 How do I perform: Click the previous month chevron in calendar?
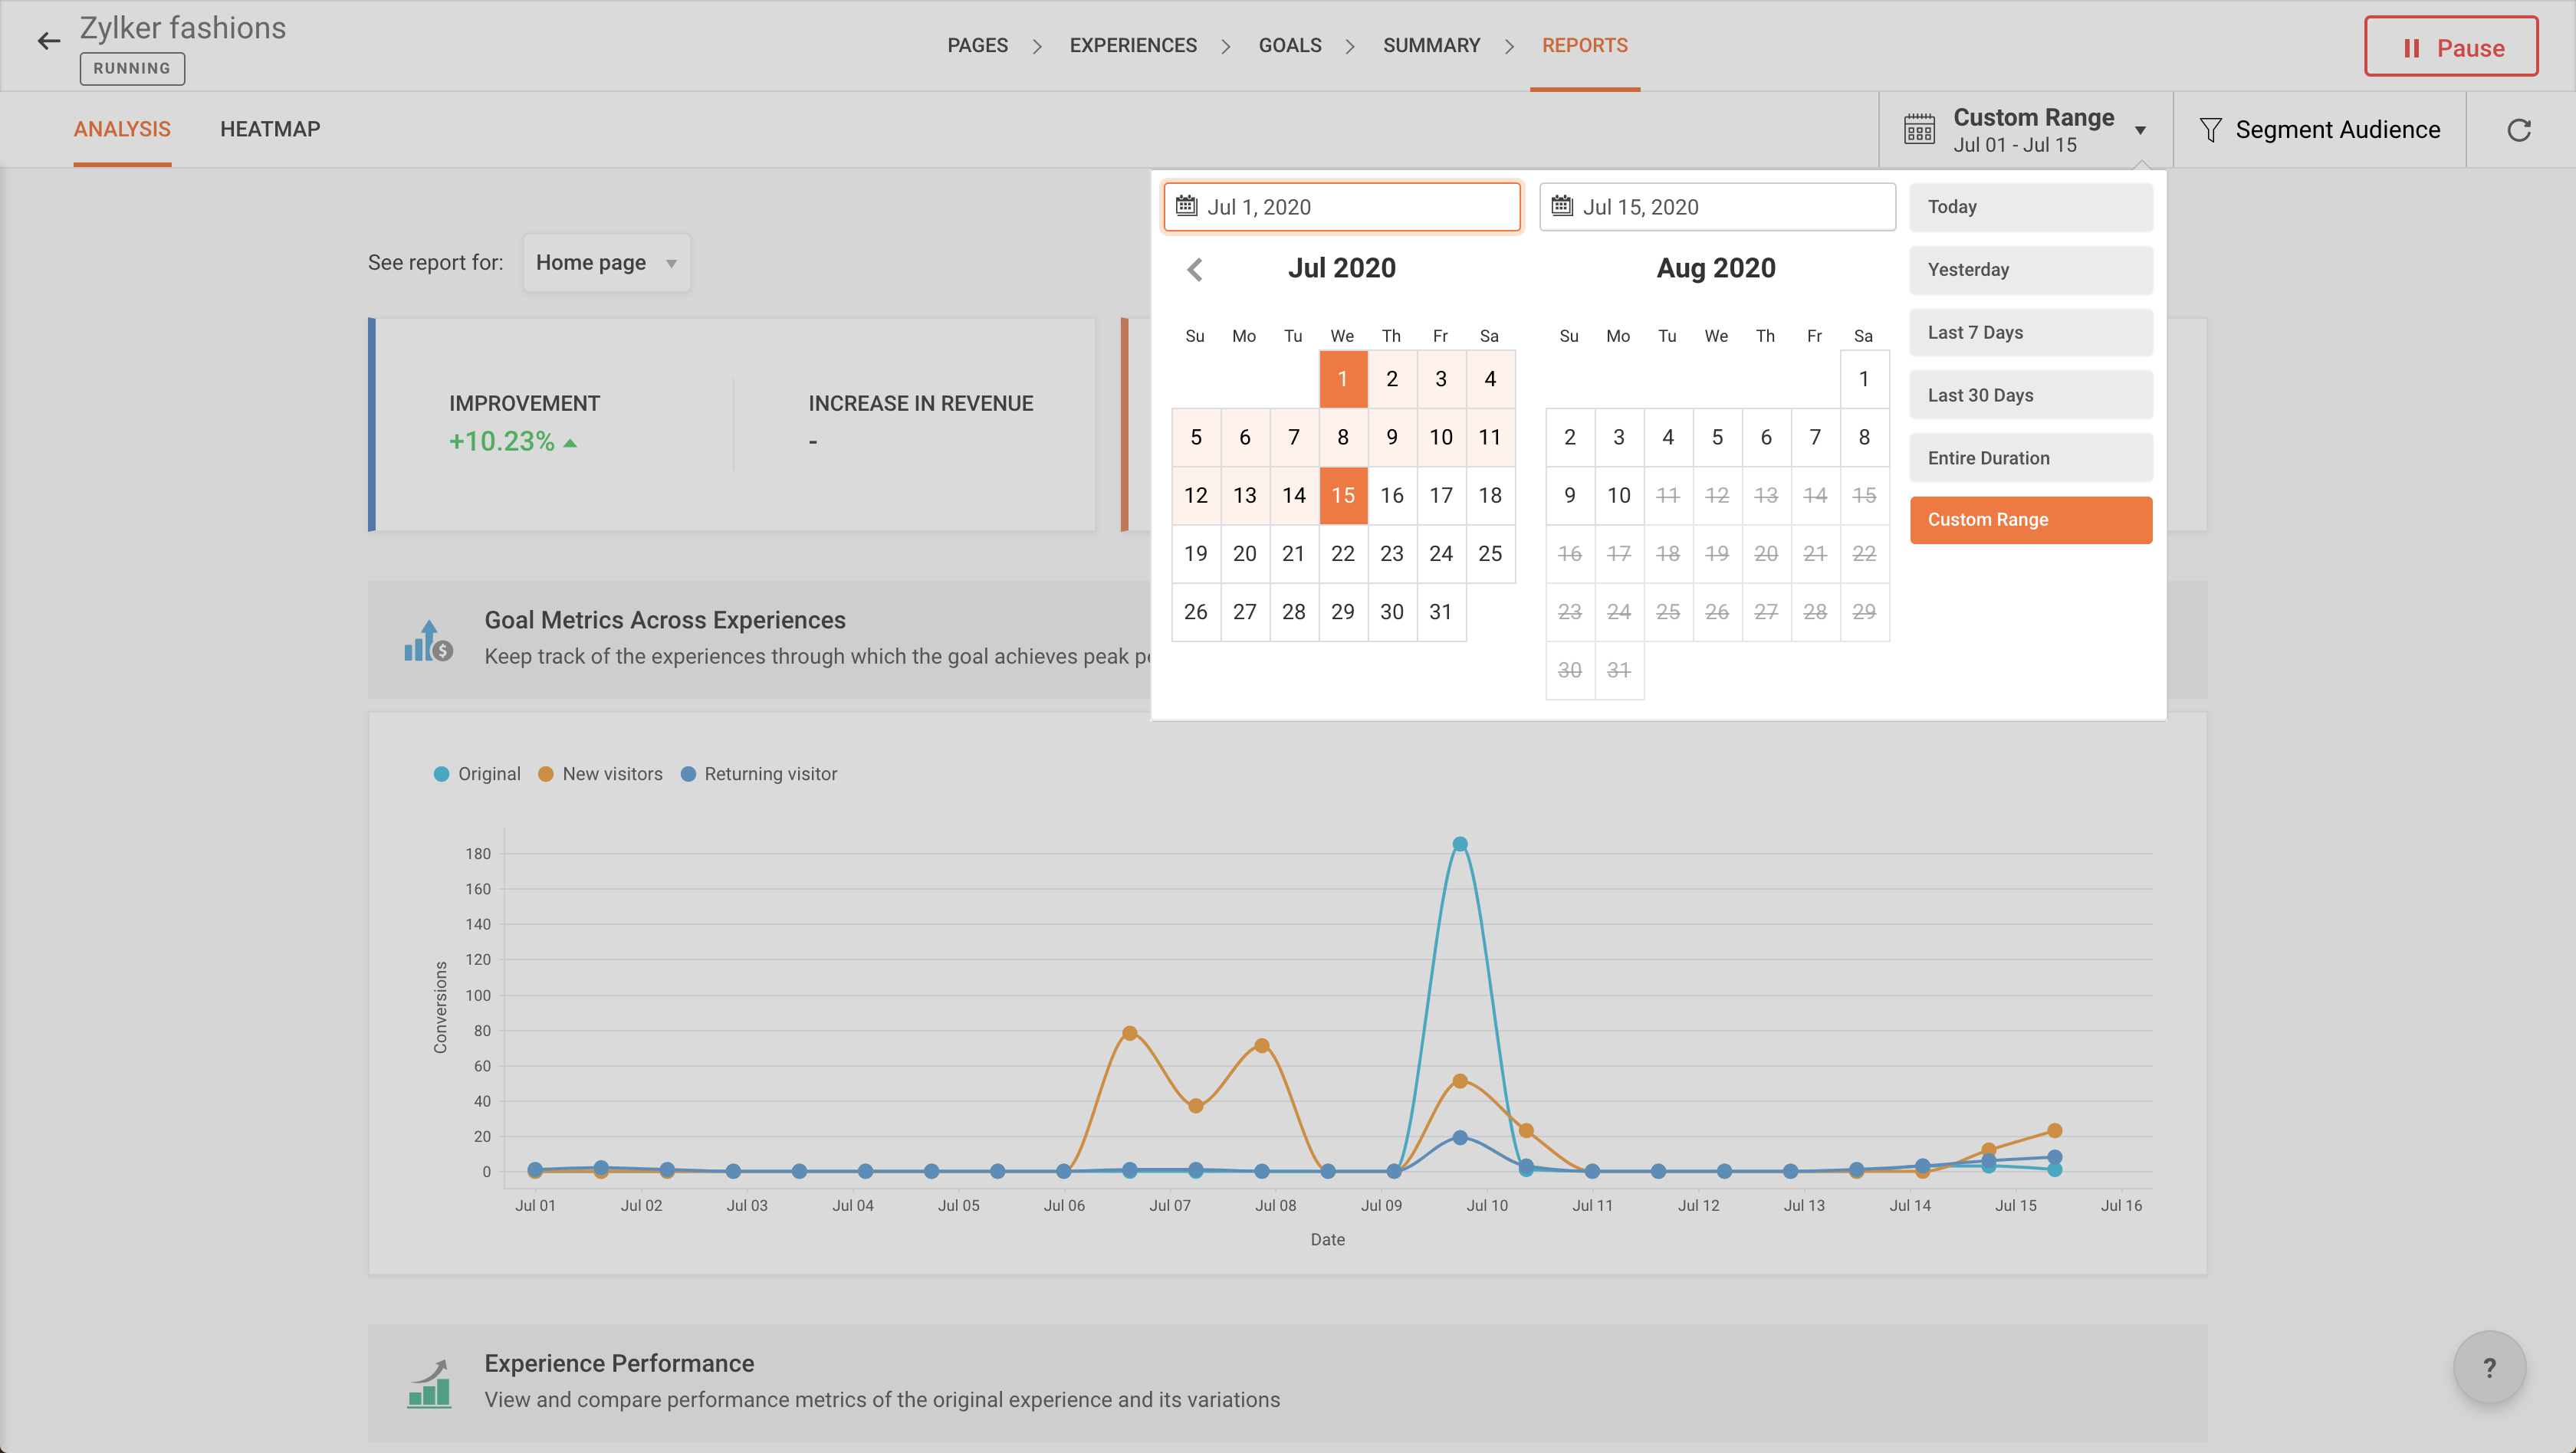1194,269
